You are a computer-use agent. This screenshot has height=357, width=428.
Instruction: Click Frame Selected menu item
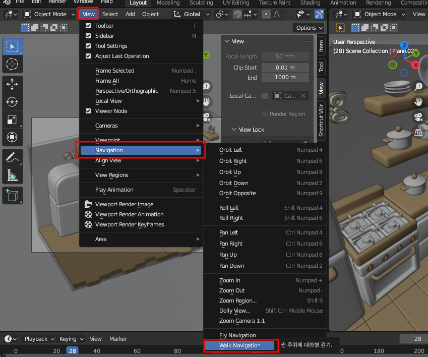point(141,71)
